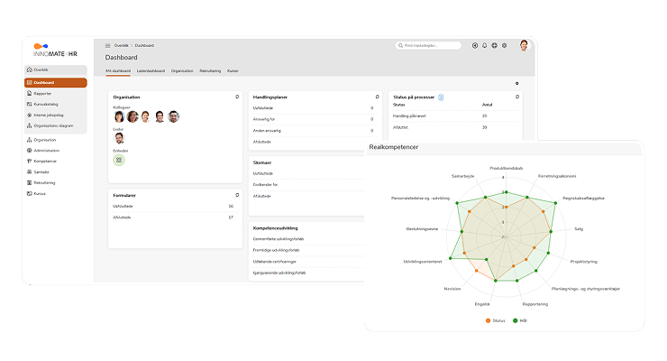Expand the Organisation sidebar section
This screenshot has width=667, height=361.
tap(45, 140)
